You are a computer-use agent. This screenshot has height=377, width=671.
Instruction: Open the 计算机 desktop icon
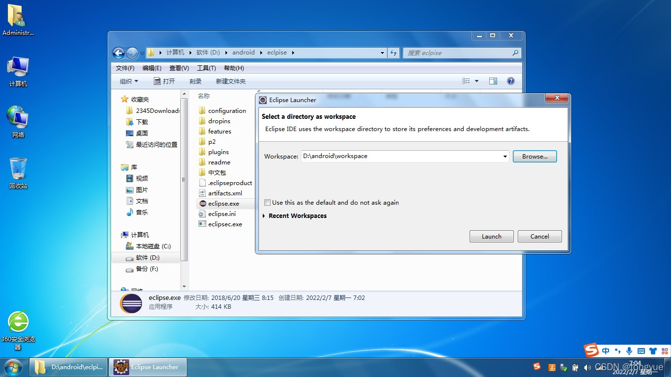point(18,72)
